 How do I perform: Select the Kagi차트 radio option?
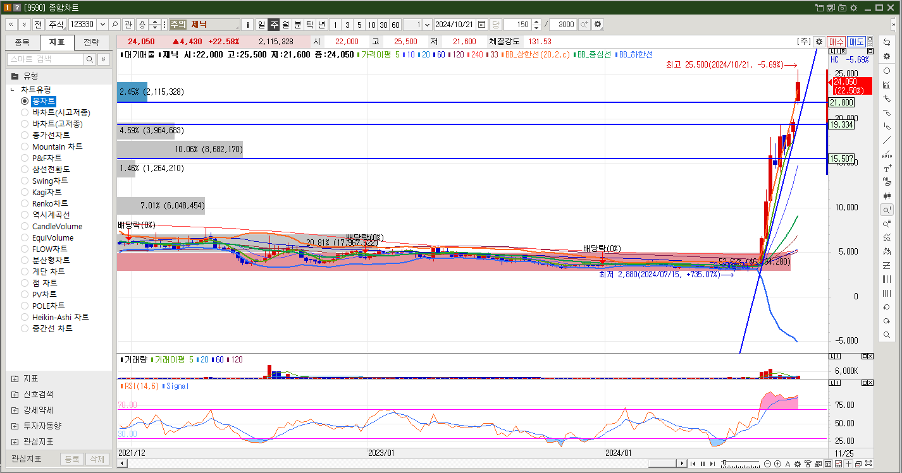click(x=25, y=192)
